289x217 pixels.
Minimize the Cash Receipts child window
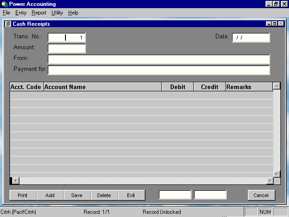coord(269,24)
